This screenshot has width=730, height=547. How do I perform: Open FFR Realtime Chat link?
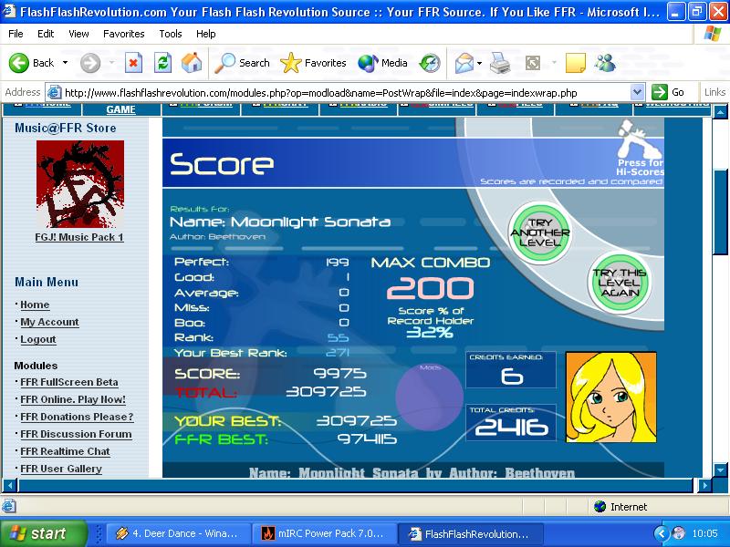coord(65,451)
